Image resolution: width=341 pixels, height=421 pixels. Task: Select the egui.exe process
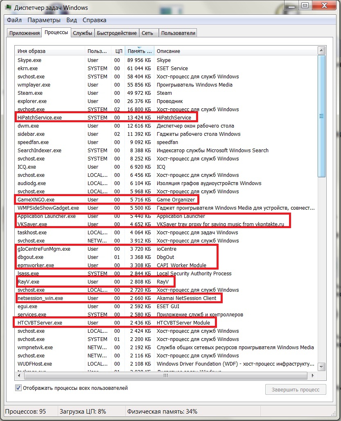pos(166,307)
